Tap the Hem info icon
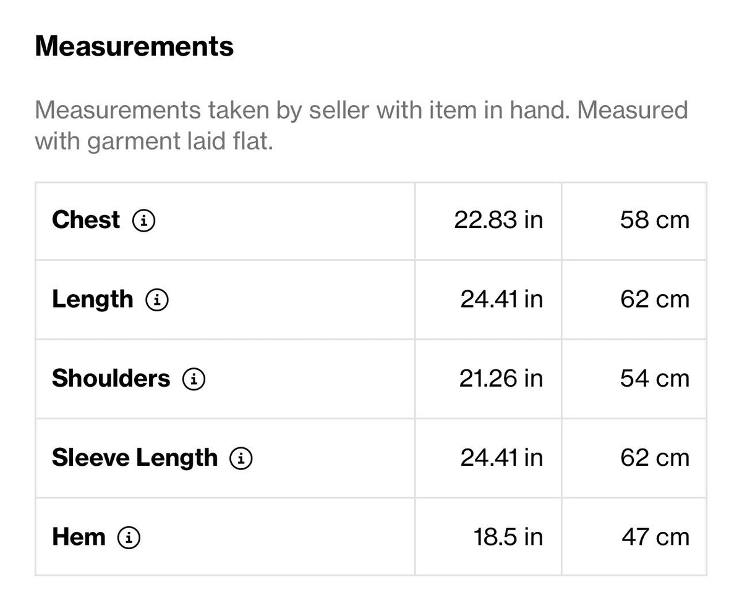Viewport: 742px width, 606px height. [x=129, y=537]
